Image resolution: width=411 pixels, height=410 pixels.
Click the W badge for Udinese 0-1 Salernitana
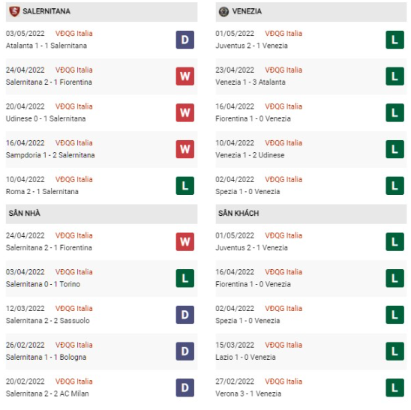pos(185,113)
